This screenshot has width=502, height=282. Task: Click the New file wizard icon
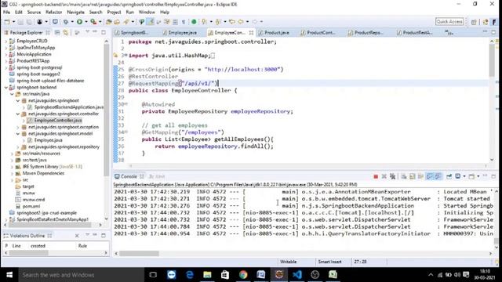7,22
